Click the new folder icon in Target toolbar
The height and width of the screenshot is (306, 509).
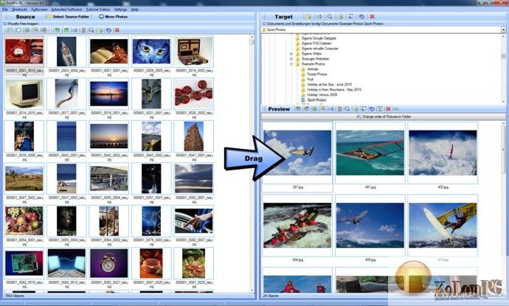coord(309,16)
